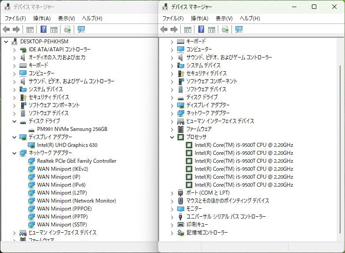This screenshot has height=253, width=345.
Task: Select WAN Miniport (Network Monitor) entry
Action: (x=76, y=201)
